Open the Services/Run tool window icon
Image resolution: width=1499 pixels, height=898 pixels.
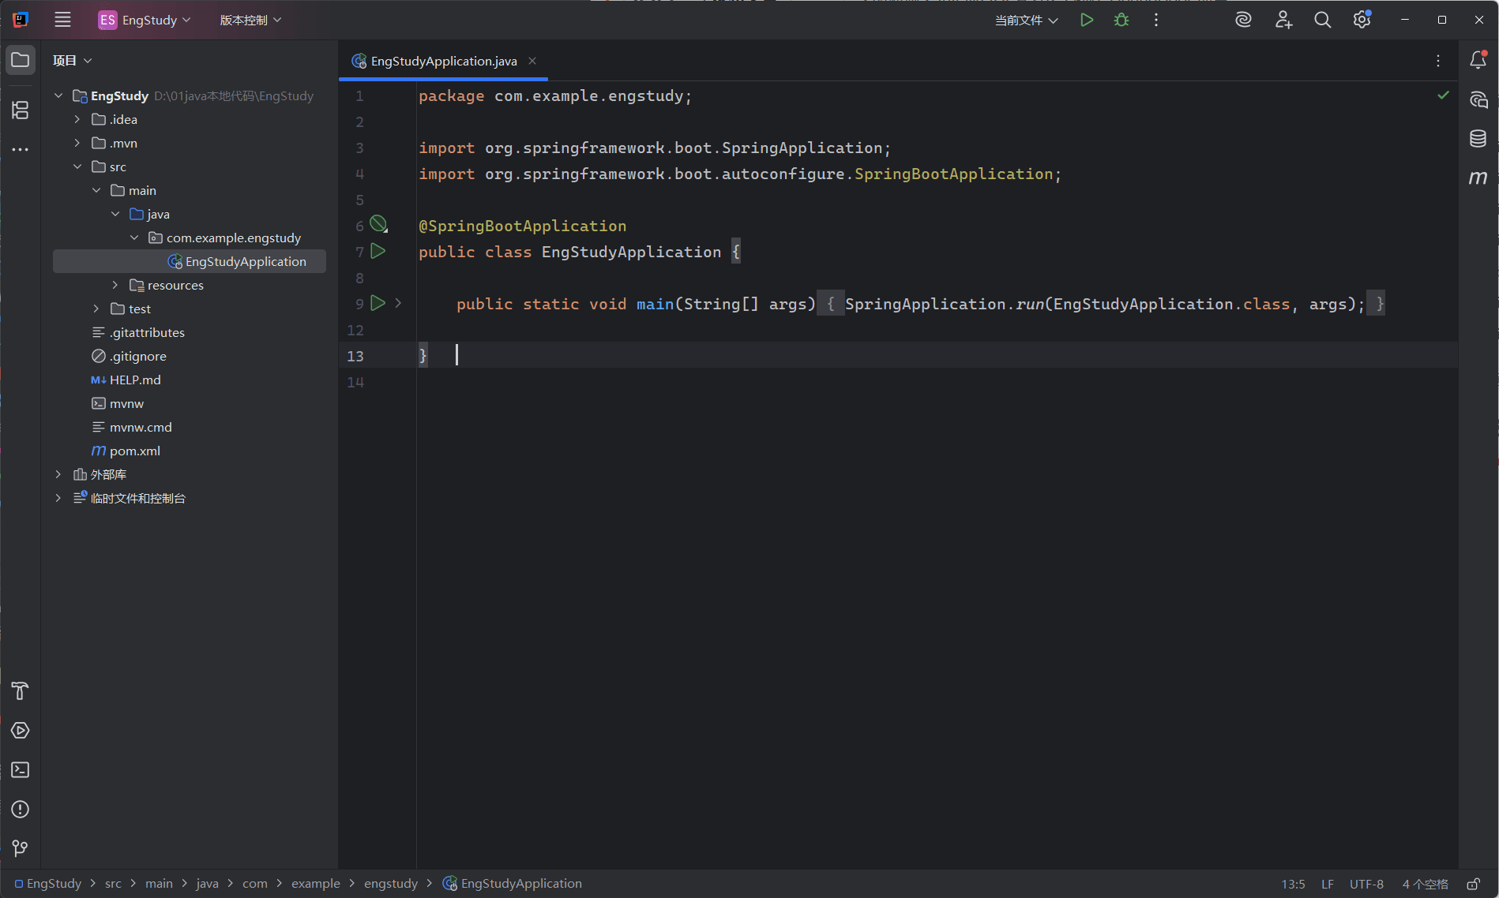pos(21,731)
